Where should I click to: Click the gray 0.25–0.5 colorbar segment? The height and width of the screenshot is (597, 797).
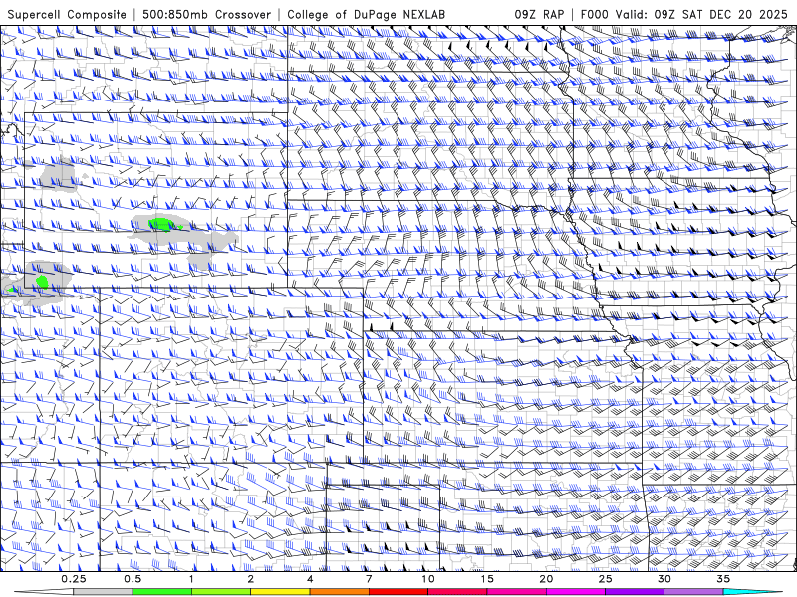tap(103, 592)
